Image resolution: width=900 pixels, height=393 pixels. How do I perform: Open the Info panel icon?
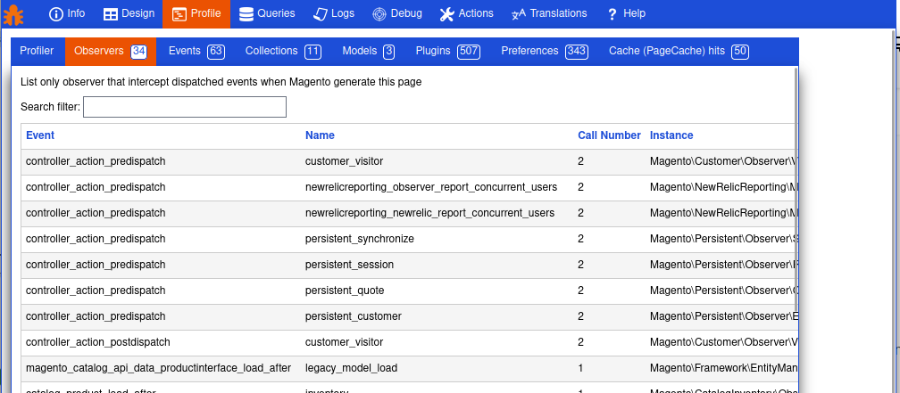click(56, 14)
